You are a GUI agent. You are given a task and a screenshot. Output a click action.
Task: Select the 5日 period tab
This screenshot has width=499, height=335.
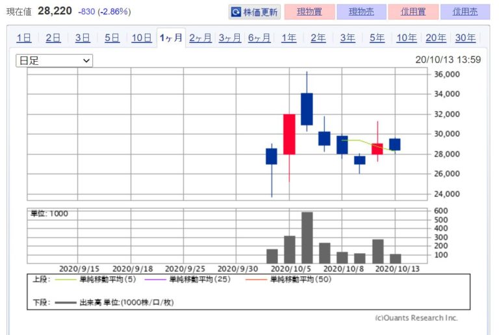click(x=112, y=38)
